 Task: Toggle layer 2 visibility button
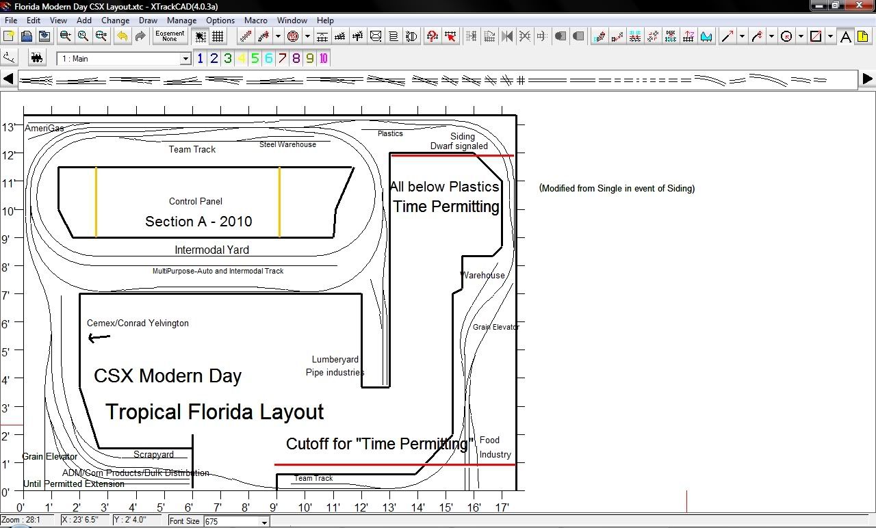pos(214,58)
